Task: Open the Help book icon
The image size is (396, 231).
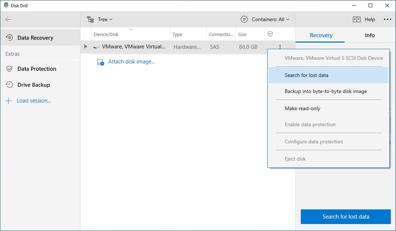Action: pyautogui.click(x=356, y=19)
